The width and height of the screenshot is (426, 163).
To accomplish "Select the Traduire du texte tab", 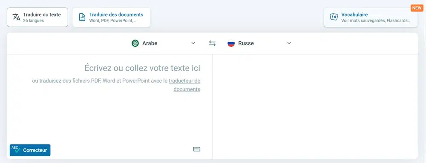I will click(x=37, y=17).
